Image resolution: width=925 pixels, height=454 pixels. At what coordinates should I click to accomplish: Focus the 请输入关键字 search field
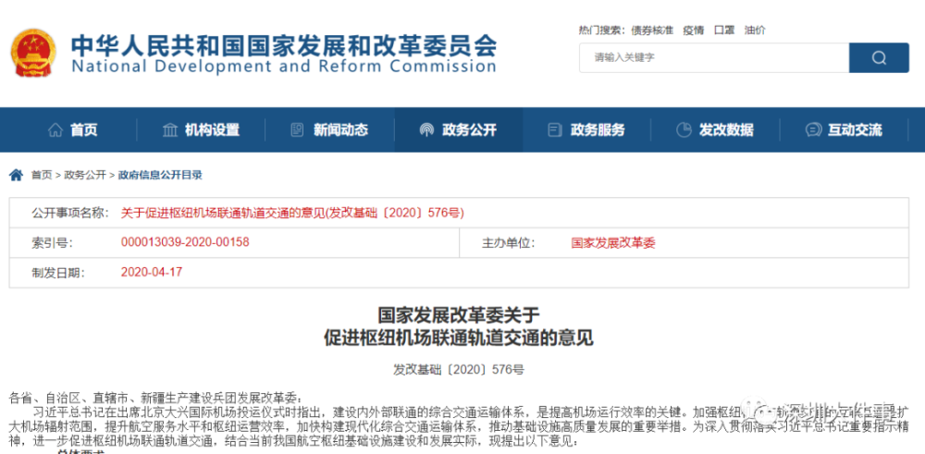point(714,57)
